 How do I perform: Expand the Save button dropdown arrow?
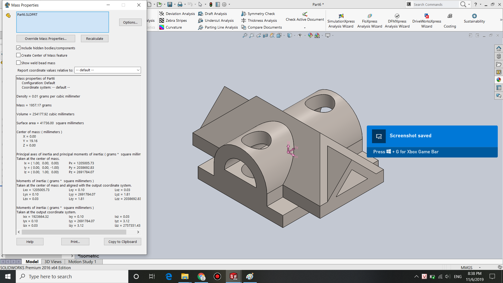point(175,4)
